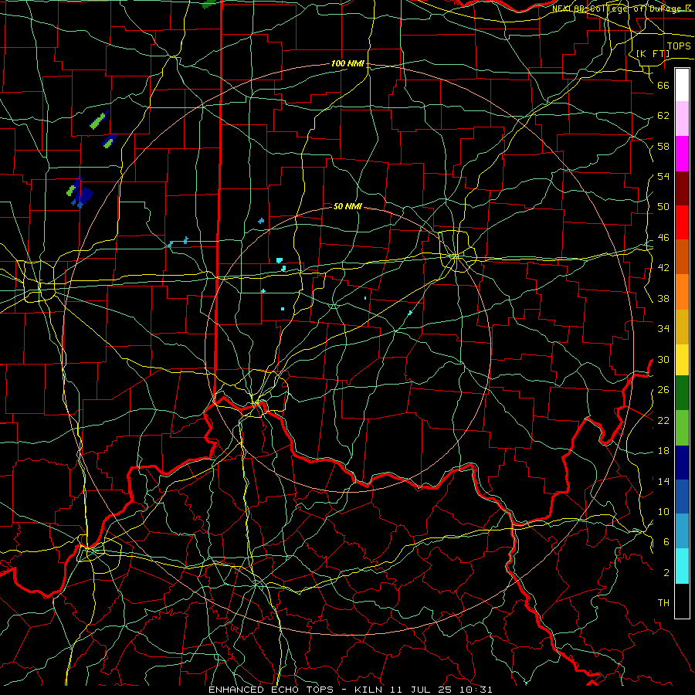Click the 'TOPS' legend heading
This screenshot has height=695, width=695.
point(679,46)
